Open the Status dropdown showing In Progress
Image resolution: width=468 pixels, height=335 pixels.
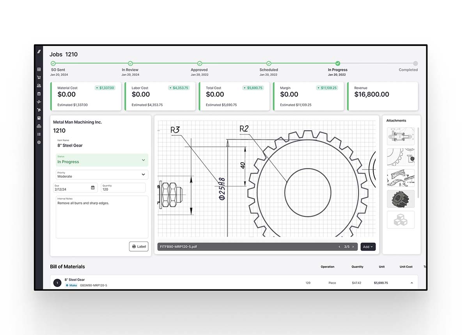[102, 160]
